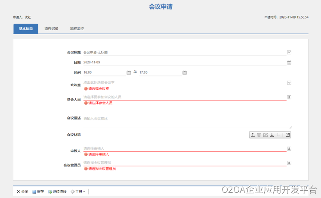
Task: Open the date calendar picker icon
Action: [289, 63]
